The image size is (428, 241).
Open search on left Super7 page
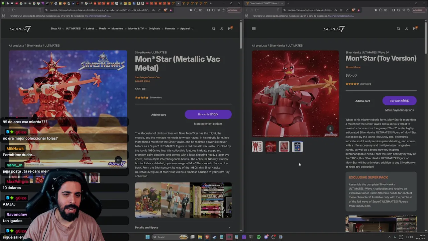[213, 29]
